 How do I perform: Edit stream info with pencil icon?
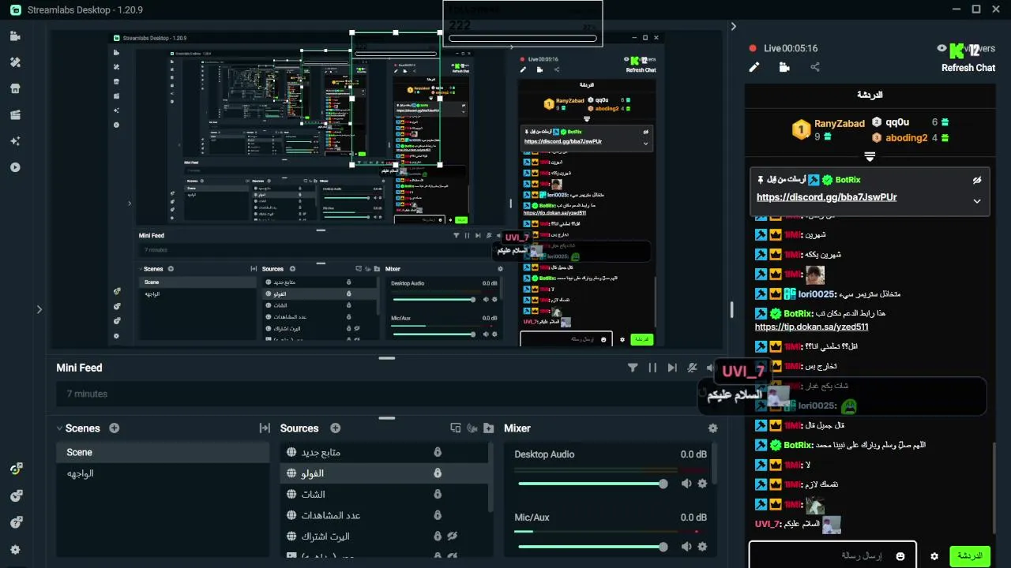pyautogui.click(x=754, y=68)
